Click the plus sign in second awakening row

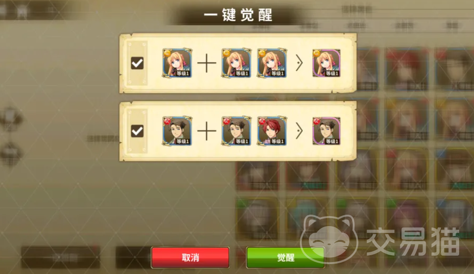point(207,131)
